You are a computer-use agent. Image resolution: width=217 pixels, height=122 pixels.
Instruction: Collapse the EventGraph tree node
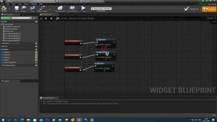pyautogui.click(x=1, y=24)
